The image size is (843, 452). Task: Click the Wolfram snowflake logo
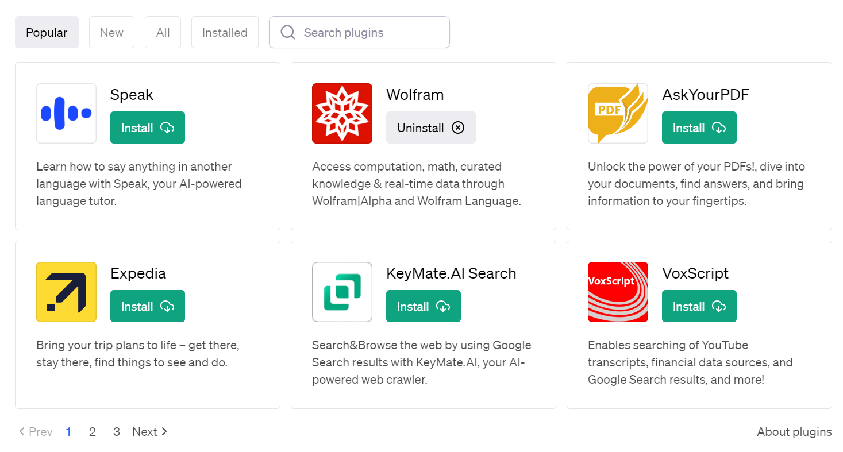342,113
